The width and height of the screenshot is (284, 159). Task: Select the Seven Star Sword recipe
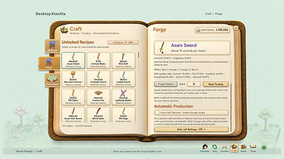[73, 115]
